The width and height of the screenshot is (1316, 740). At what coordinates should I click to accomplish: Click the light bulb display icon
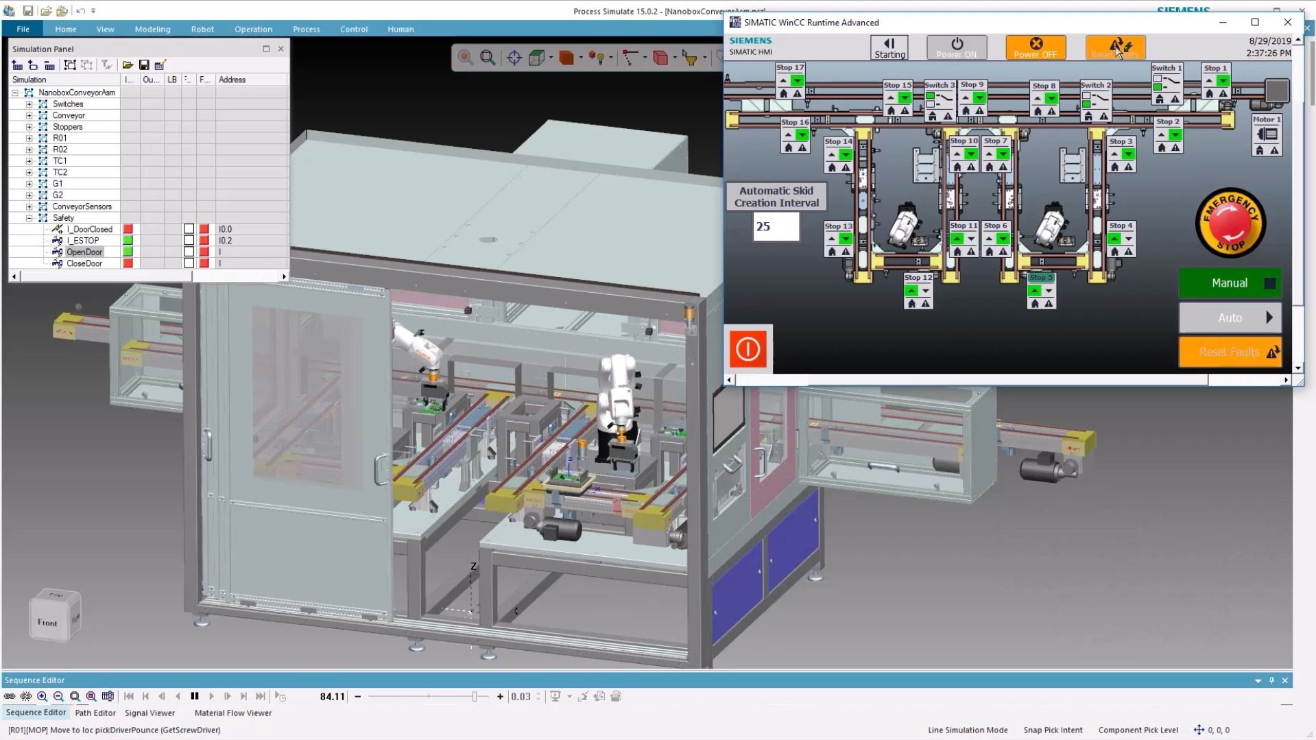[598, 58]
